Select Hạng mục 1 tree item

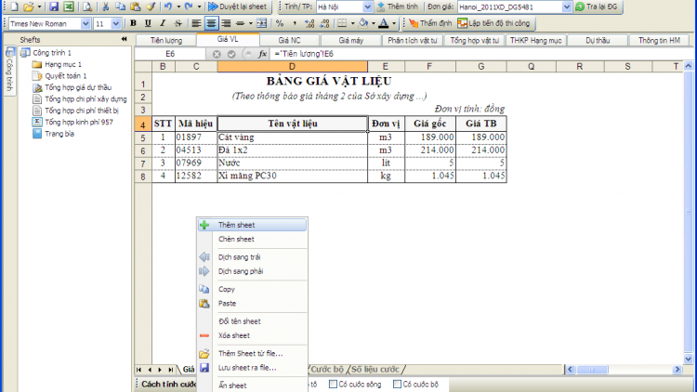coord(63,64)
